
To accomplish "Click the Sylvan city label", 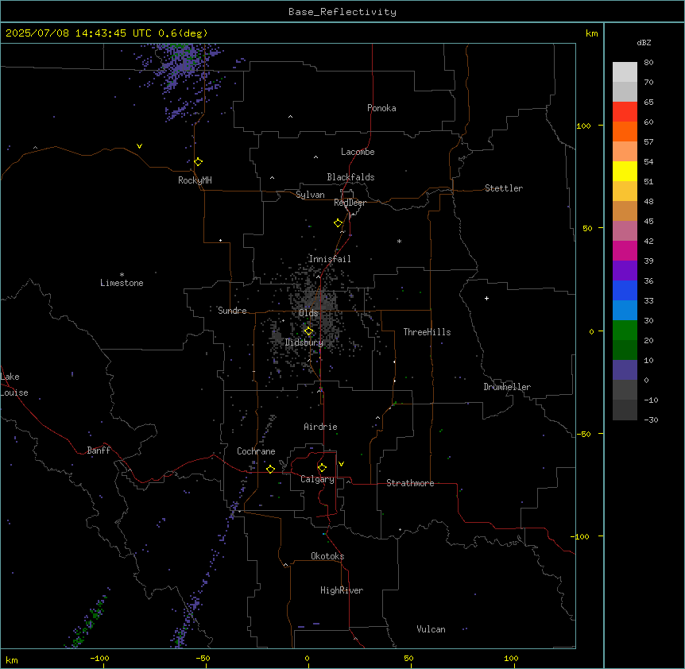I will [x=310, y=195].
